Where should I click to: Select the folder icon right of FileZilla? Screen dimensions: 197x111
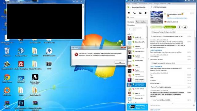[35, 65]
